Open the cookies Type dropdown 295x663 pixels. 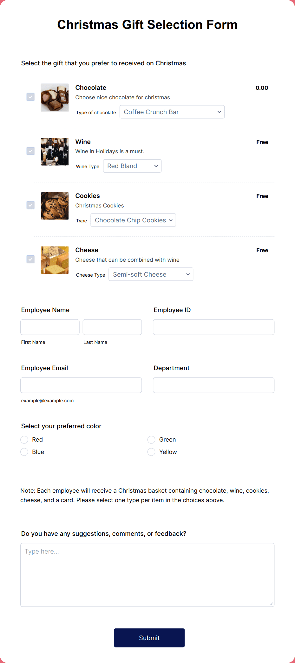133,220
